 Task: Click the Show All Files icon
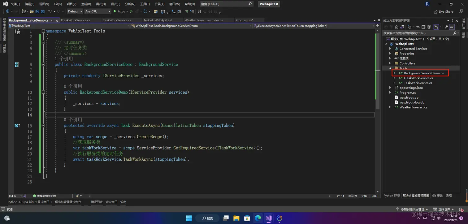click(x=429, y=27)
